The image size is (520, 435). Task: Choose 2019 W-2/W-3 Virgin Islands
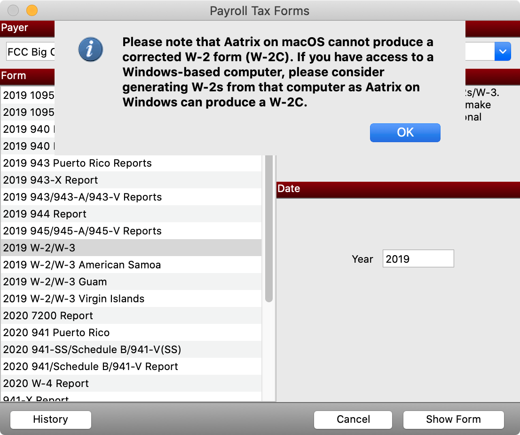coord(74,299)
